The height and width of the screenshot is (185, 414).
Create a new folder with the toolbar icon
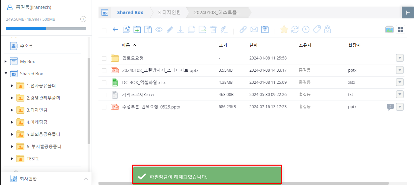[x=137, y=30]
